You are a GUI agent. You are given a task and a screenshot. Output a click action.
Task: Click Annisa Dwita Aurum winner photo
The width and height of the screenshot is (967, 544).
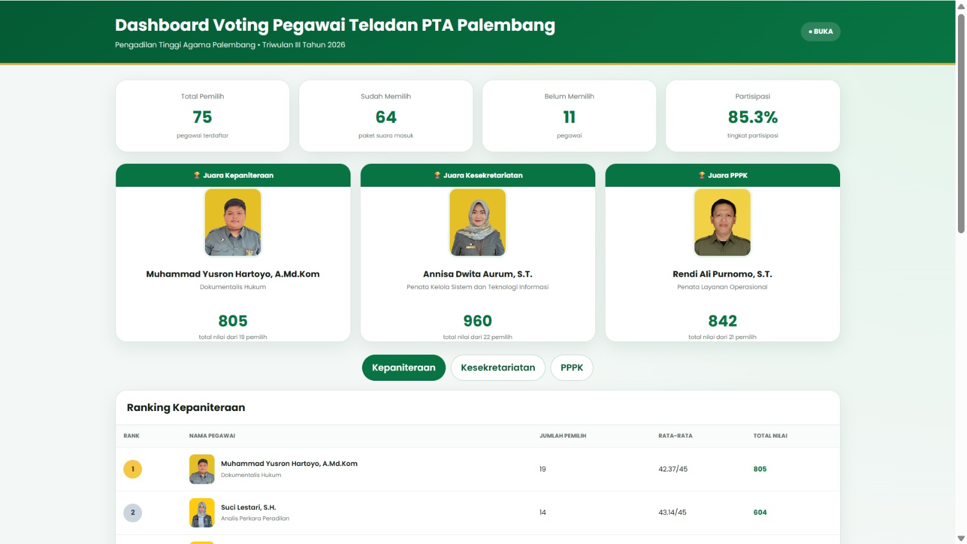(477, 222)
